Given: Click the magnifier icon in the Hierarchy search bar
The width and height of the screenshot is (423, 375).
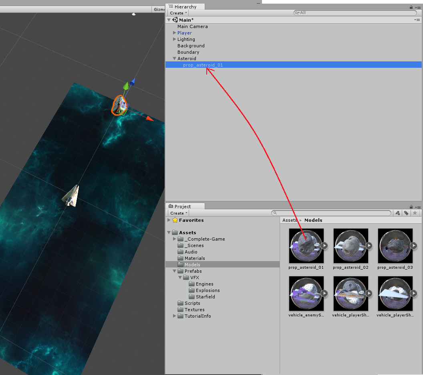Looking at the screenshot, I should click(x=297, y=12).
